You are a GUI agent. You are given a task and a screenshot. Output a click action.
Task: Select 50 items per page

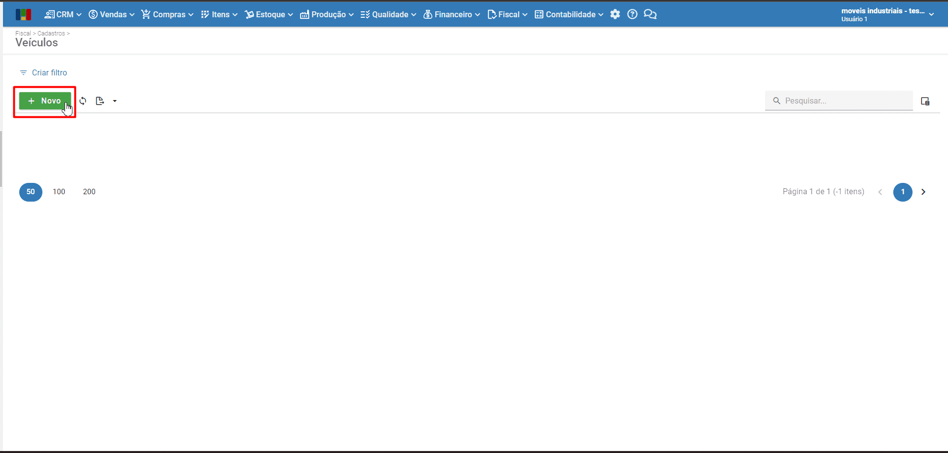pos(31,192)
